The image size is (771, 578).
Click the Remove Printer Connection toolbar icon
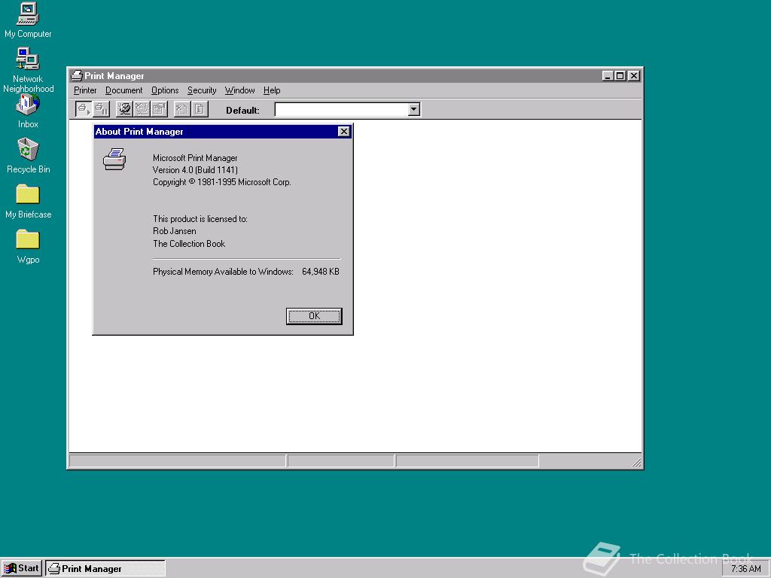pyautogui.click(x=142, y=109)
